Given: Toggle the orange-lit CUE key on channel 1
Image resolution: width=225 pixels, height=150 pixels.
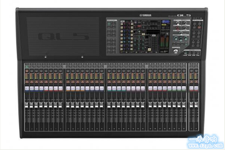Looking at the screenshot, I should (27, 71).
